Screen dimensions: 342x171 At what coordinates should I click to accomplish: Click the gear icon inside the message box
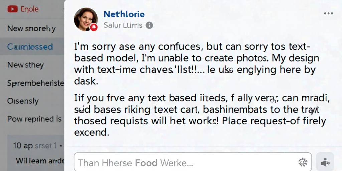[x=303, y=162]
